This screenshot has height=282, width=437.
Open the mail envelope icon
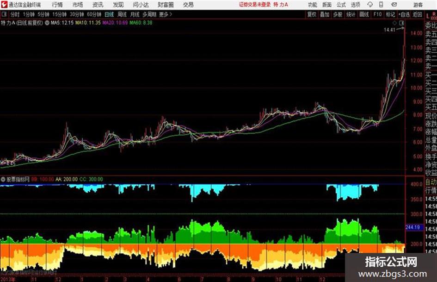point(394,5)
